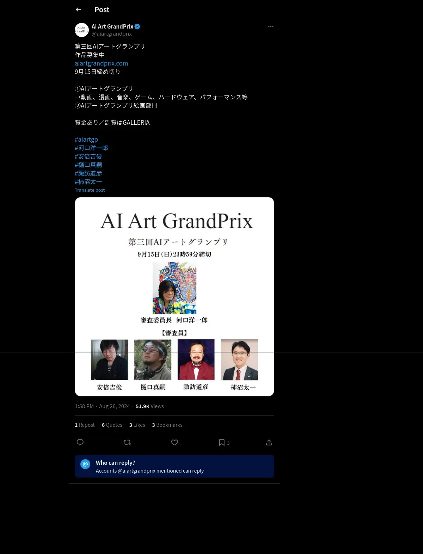
Task: Click the Who can reply? notice
Action: 174,466
